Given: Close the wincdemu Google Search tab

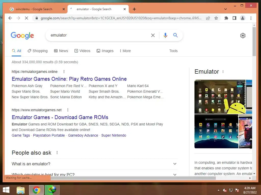Looking at the screenshot, I should tap(63, 9).
